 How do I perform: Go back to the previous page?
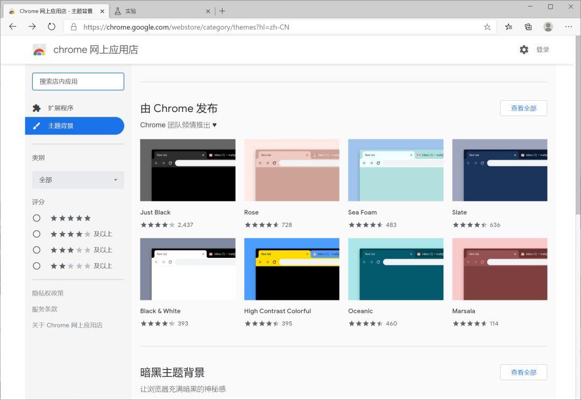tap(13, 27)
